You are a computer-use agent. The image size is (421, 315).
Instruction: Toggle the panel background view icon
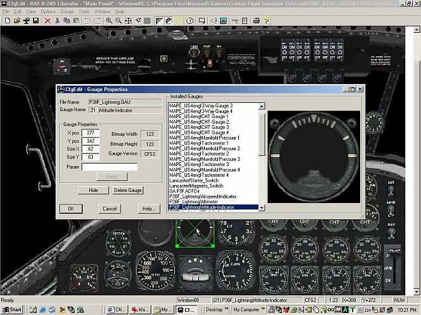[x=159, y=21]
